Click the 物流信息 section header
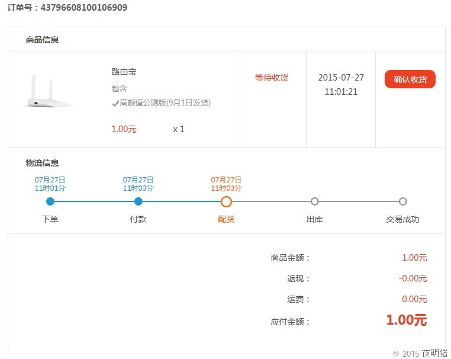This screenshot has height=359, width=451. coord(42,164)
